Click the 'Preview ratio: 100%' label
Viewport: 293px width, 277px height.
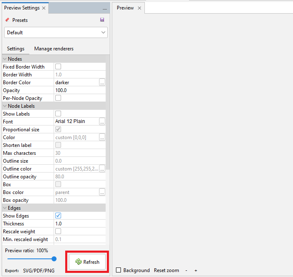click(x=26, y=251)
